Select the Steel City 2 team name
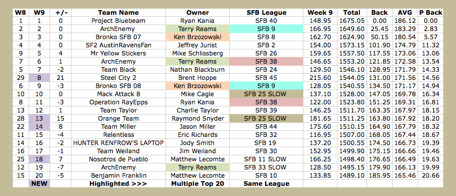The image size is (456, 196). coord(118,78)
